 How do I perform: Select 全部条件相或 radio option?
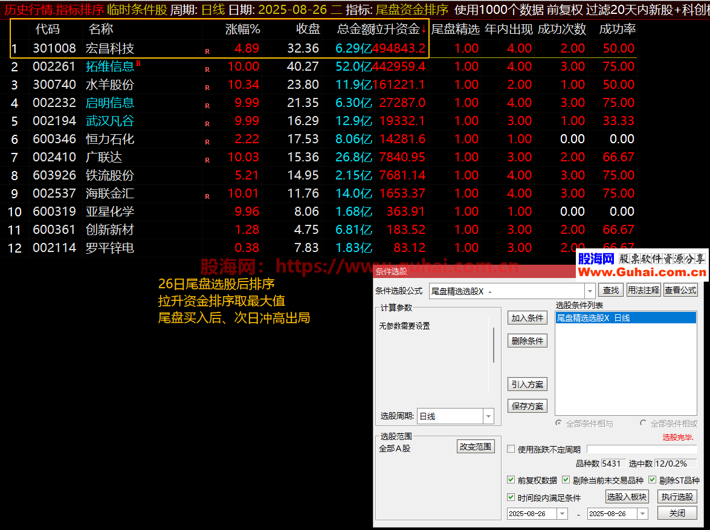[643, 423]
